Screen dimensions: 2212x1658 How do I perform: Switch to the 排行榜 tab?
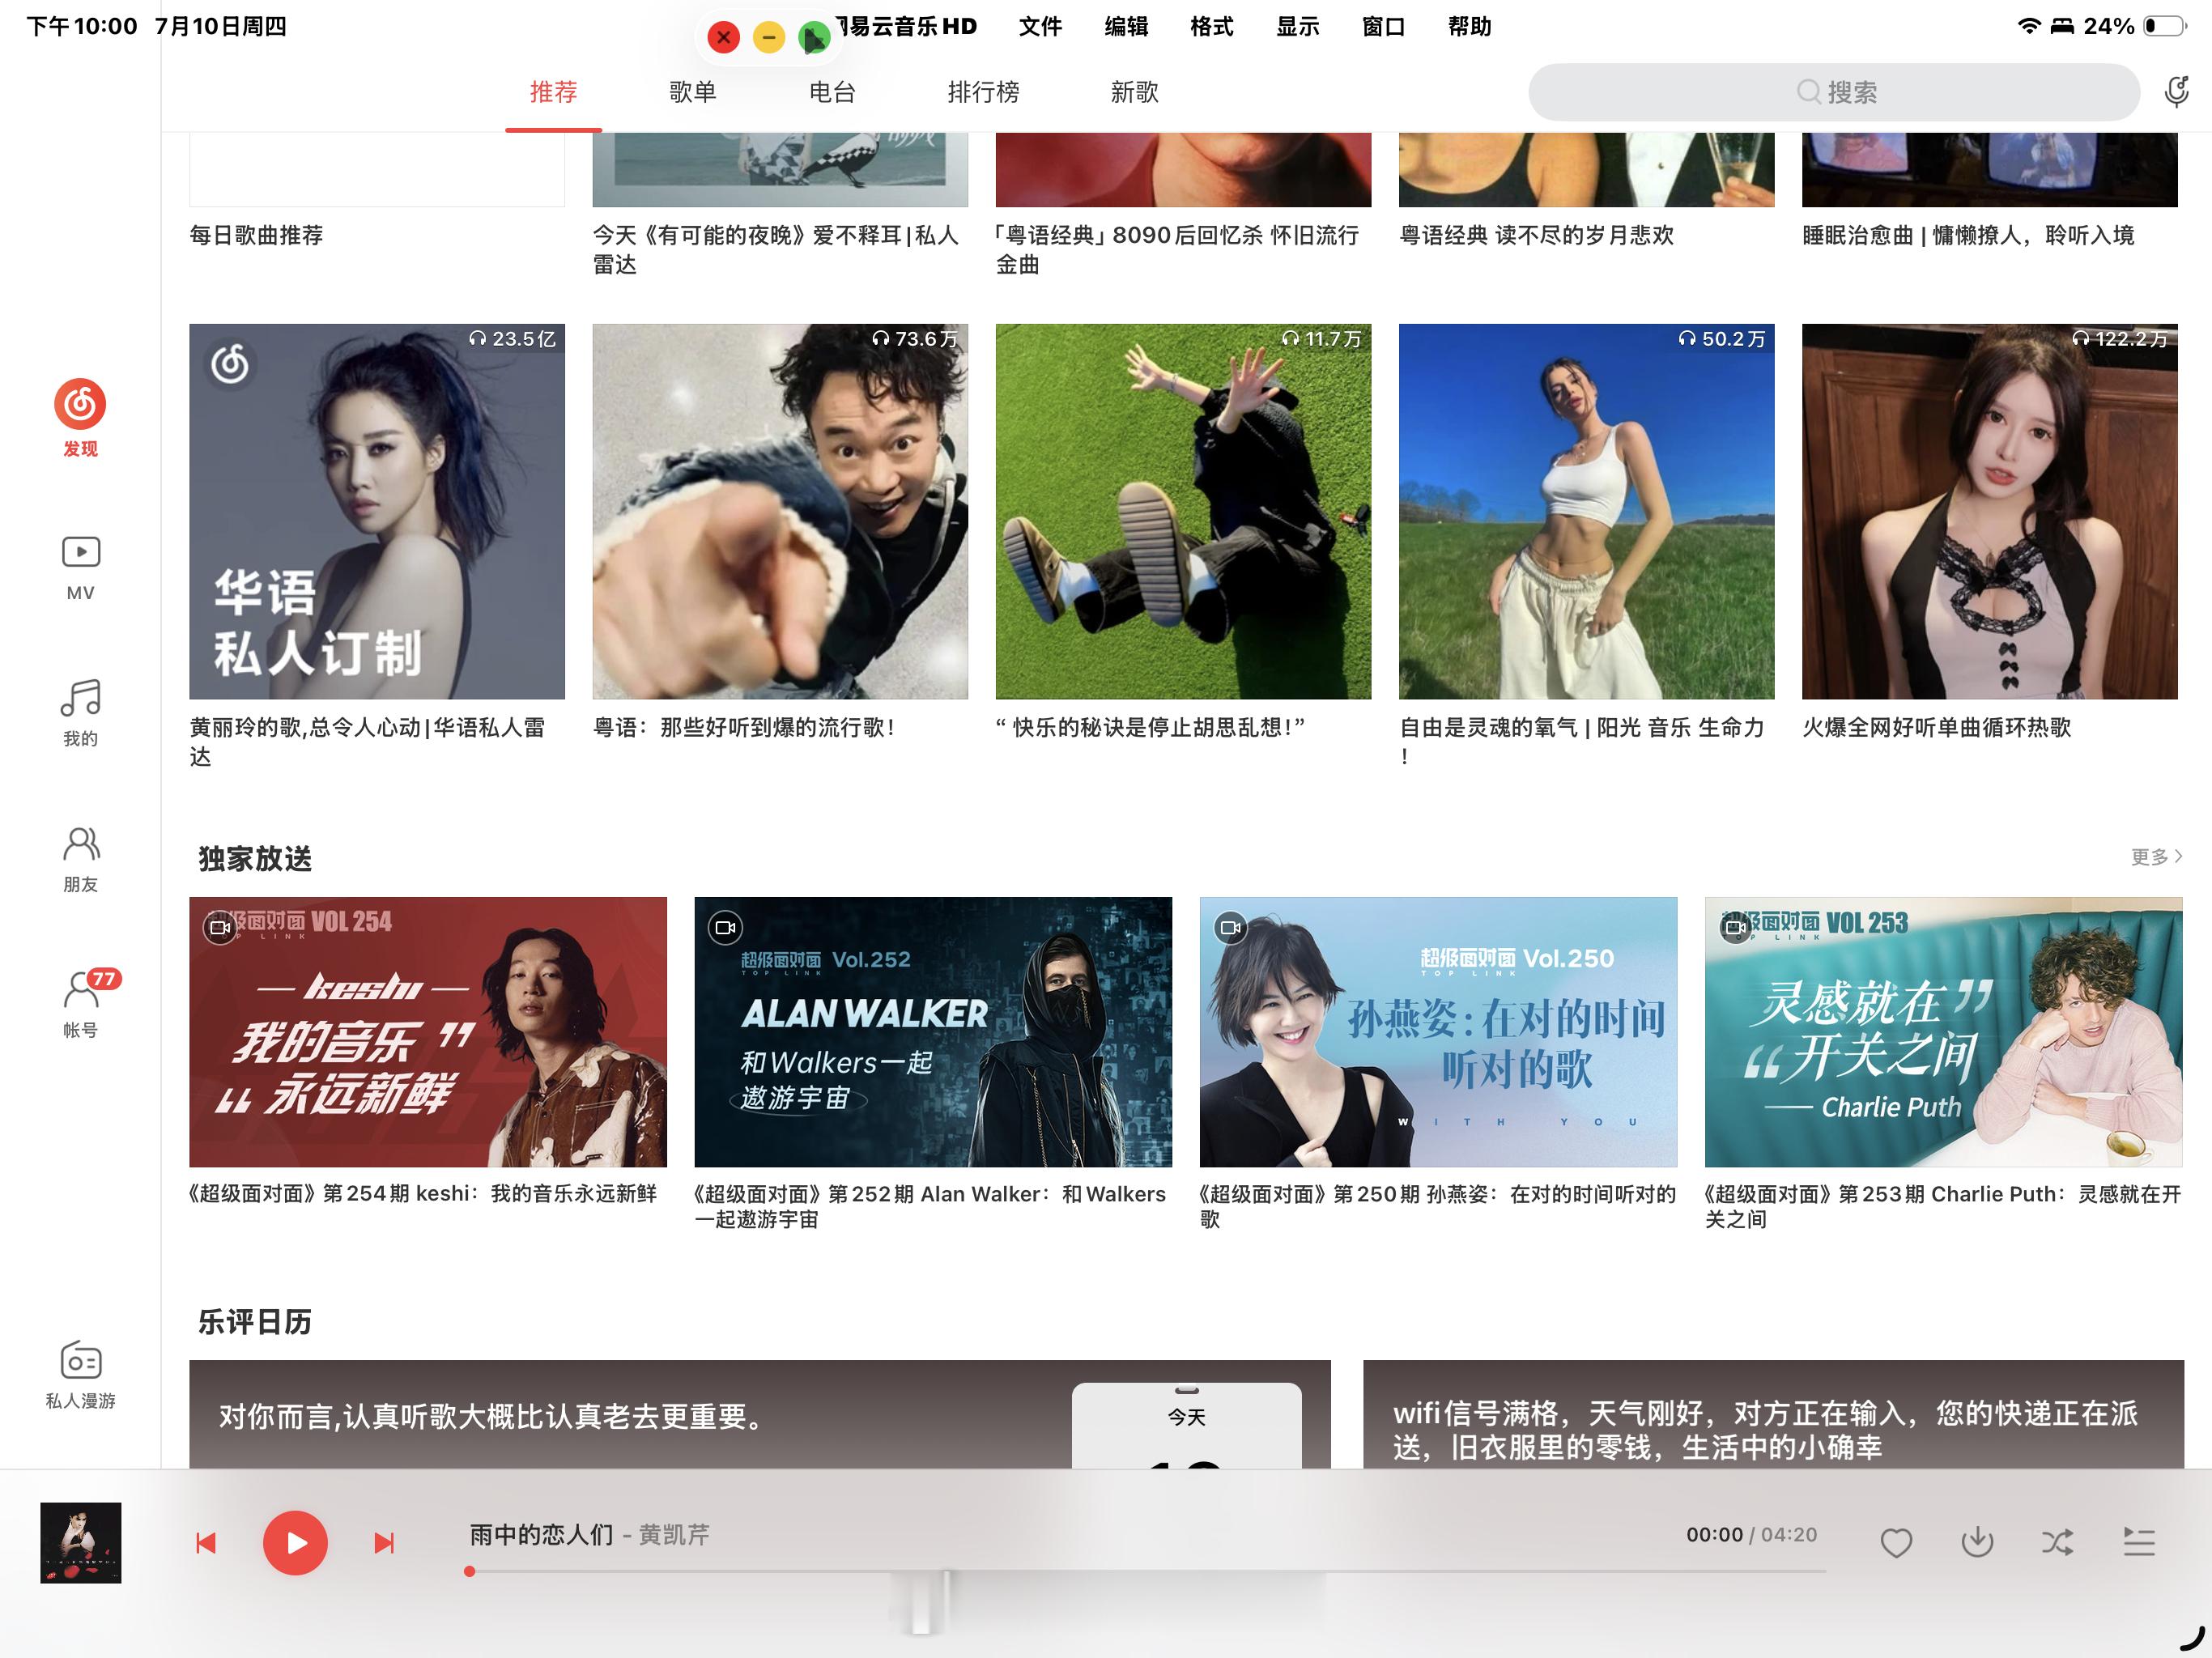click(x=983, y=92)
